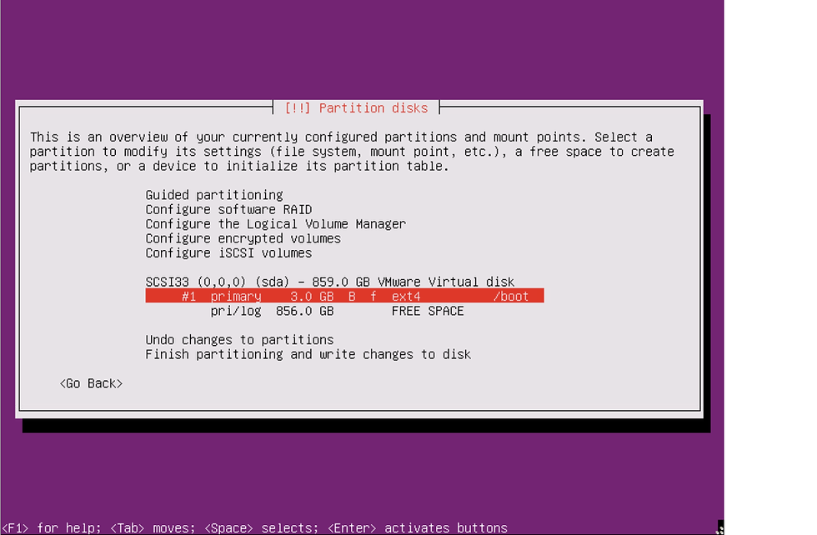Choose the 856.0 GB FREE SPACE row

point(337,311)
